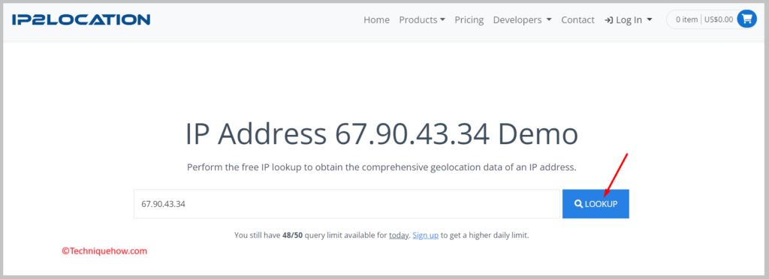Viewport: 769px width, 279px height.
Task: Expand the Developers dropdown menu
Action: point(523,20)
